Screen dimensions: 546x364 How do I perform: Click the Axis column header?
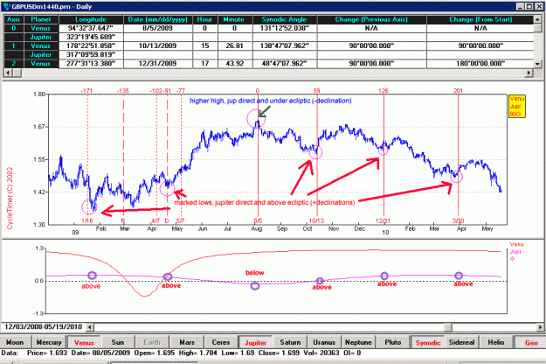[14, 19]
